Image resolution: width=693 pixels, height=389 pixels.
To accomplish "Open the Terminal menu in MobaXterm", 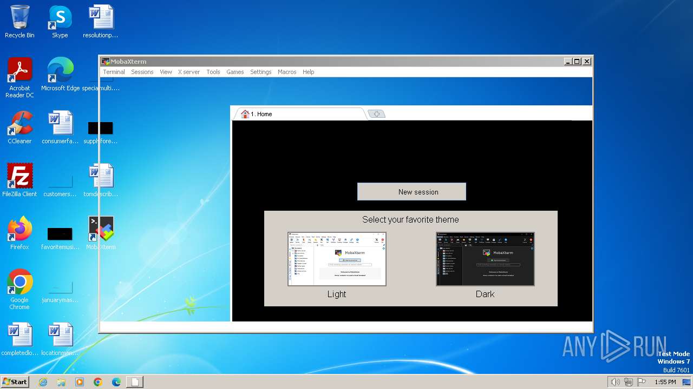I will pos(114,72).
